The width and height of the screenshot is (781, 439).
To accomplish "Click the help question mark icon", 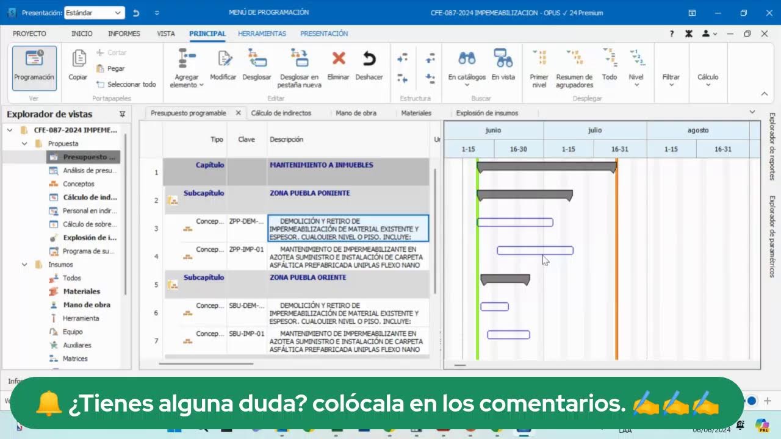I will (672, 34).
